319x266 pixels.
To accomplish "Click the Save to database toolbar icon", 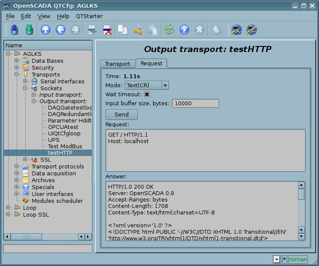I will pos(29,30).
